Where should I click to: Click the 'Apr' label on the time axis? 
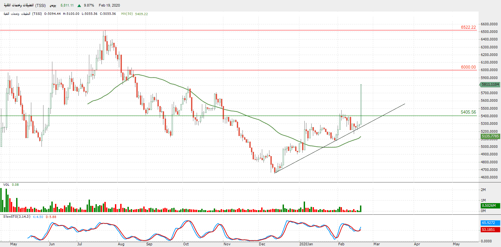coord(417,244)
